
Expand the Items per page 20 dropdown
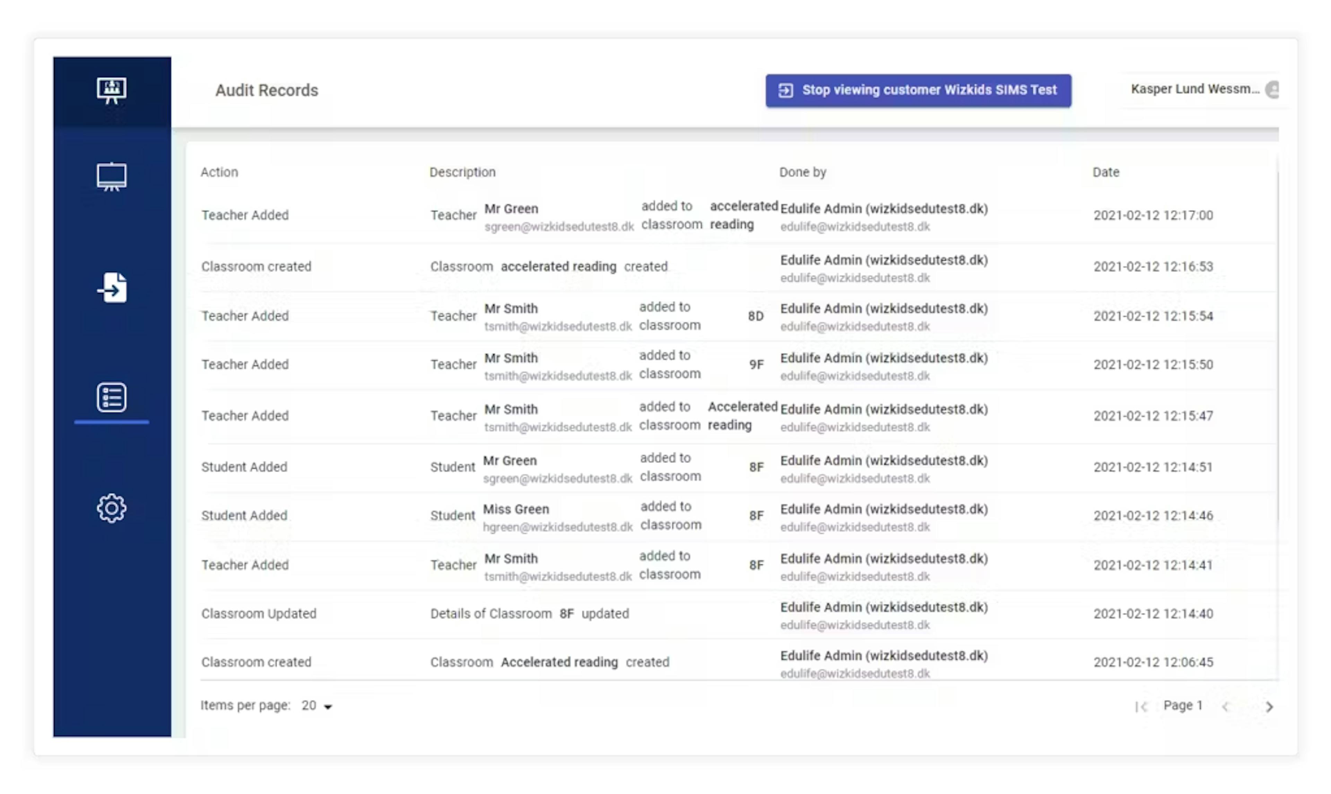point(317,706)
